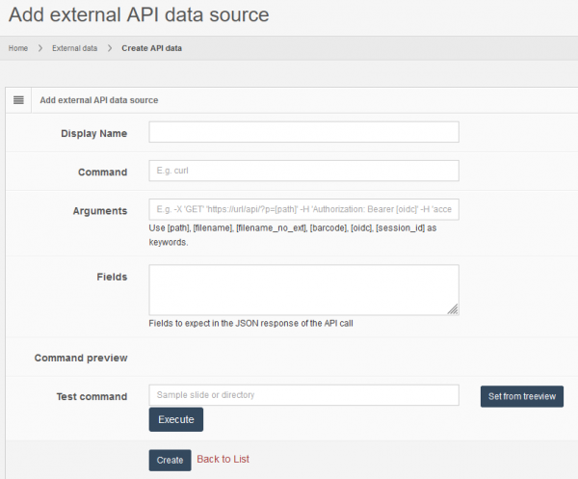Select the Create API data breadcrumb
578x479 pixels.
[x=151, y=48]
